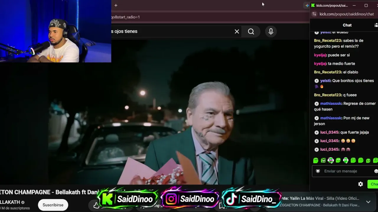Pick the first green Kick emote
Image resolution: width=378 pixels, height=212 pixels.
pyautogui.click(x=316, y=160)
